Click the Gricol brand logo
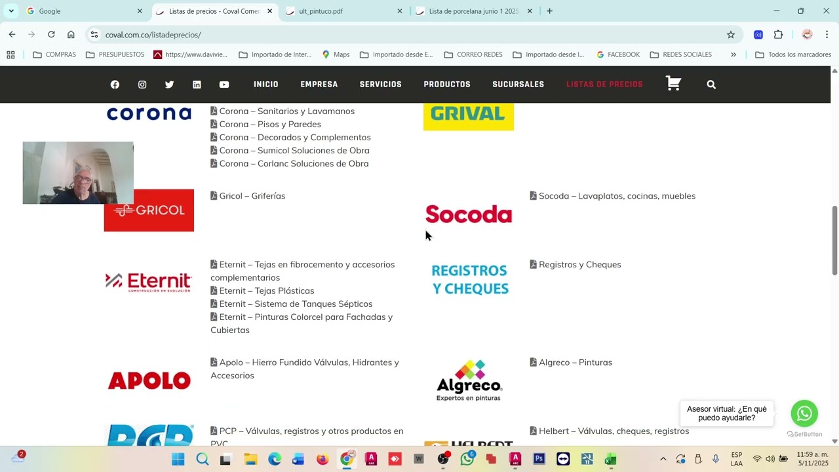Image resolution: width=839 pixels, height=472 pixels. click(x=149, y=210)
